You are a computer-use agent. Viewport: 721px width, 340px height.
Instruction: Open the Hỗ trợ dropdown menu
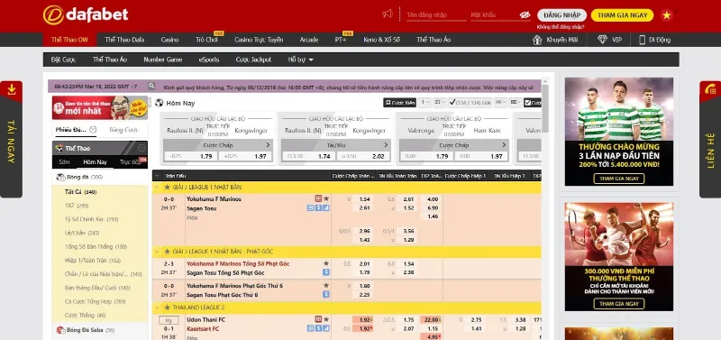(301, 60)
